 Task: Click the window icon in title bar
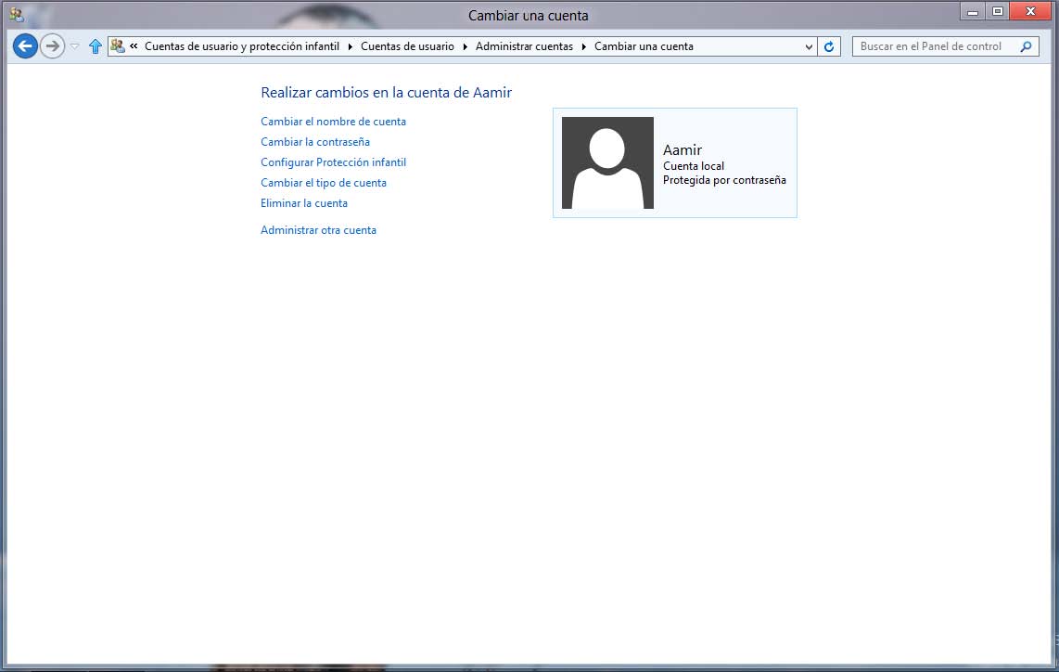(x=16, y=14)
